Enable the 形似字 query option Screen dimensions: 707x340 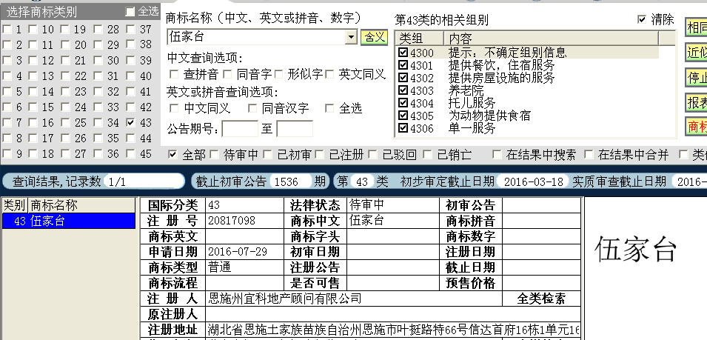pyautogui.click(x=278, y=74)
